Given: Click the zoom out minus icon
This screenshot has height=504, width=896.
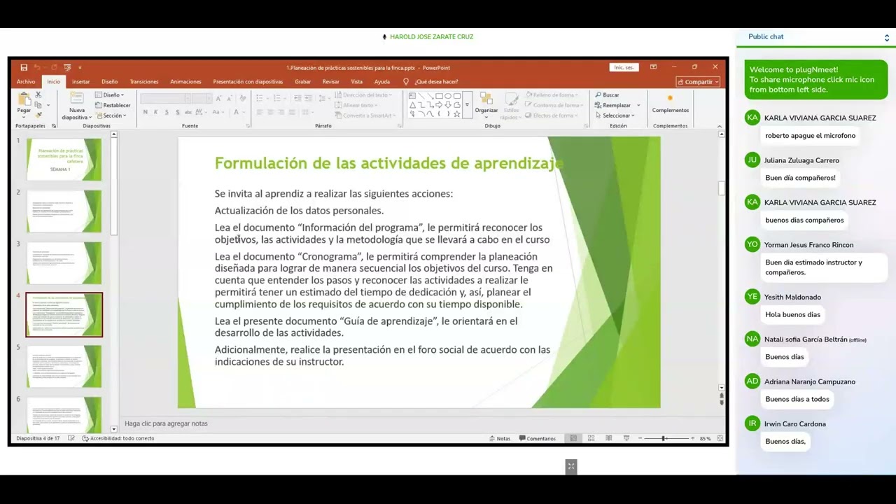Looking at the screenshot, I should pos(640,438).
